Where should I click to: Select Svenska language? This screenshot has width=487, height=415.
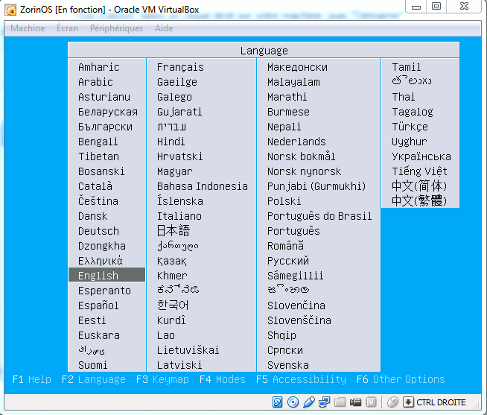click(288, 365)
